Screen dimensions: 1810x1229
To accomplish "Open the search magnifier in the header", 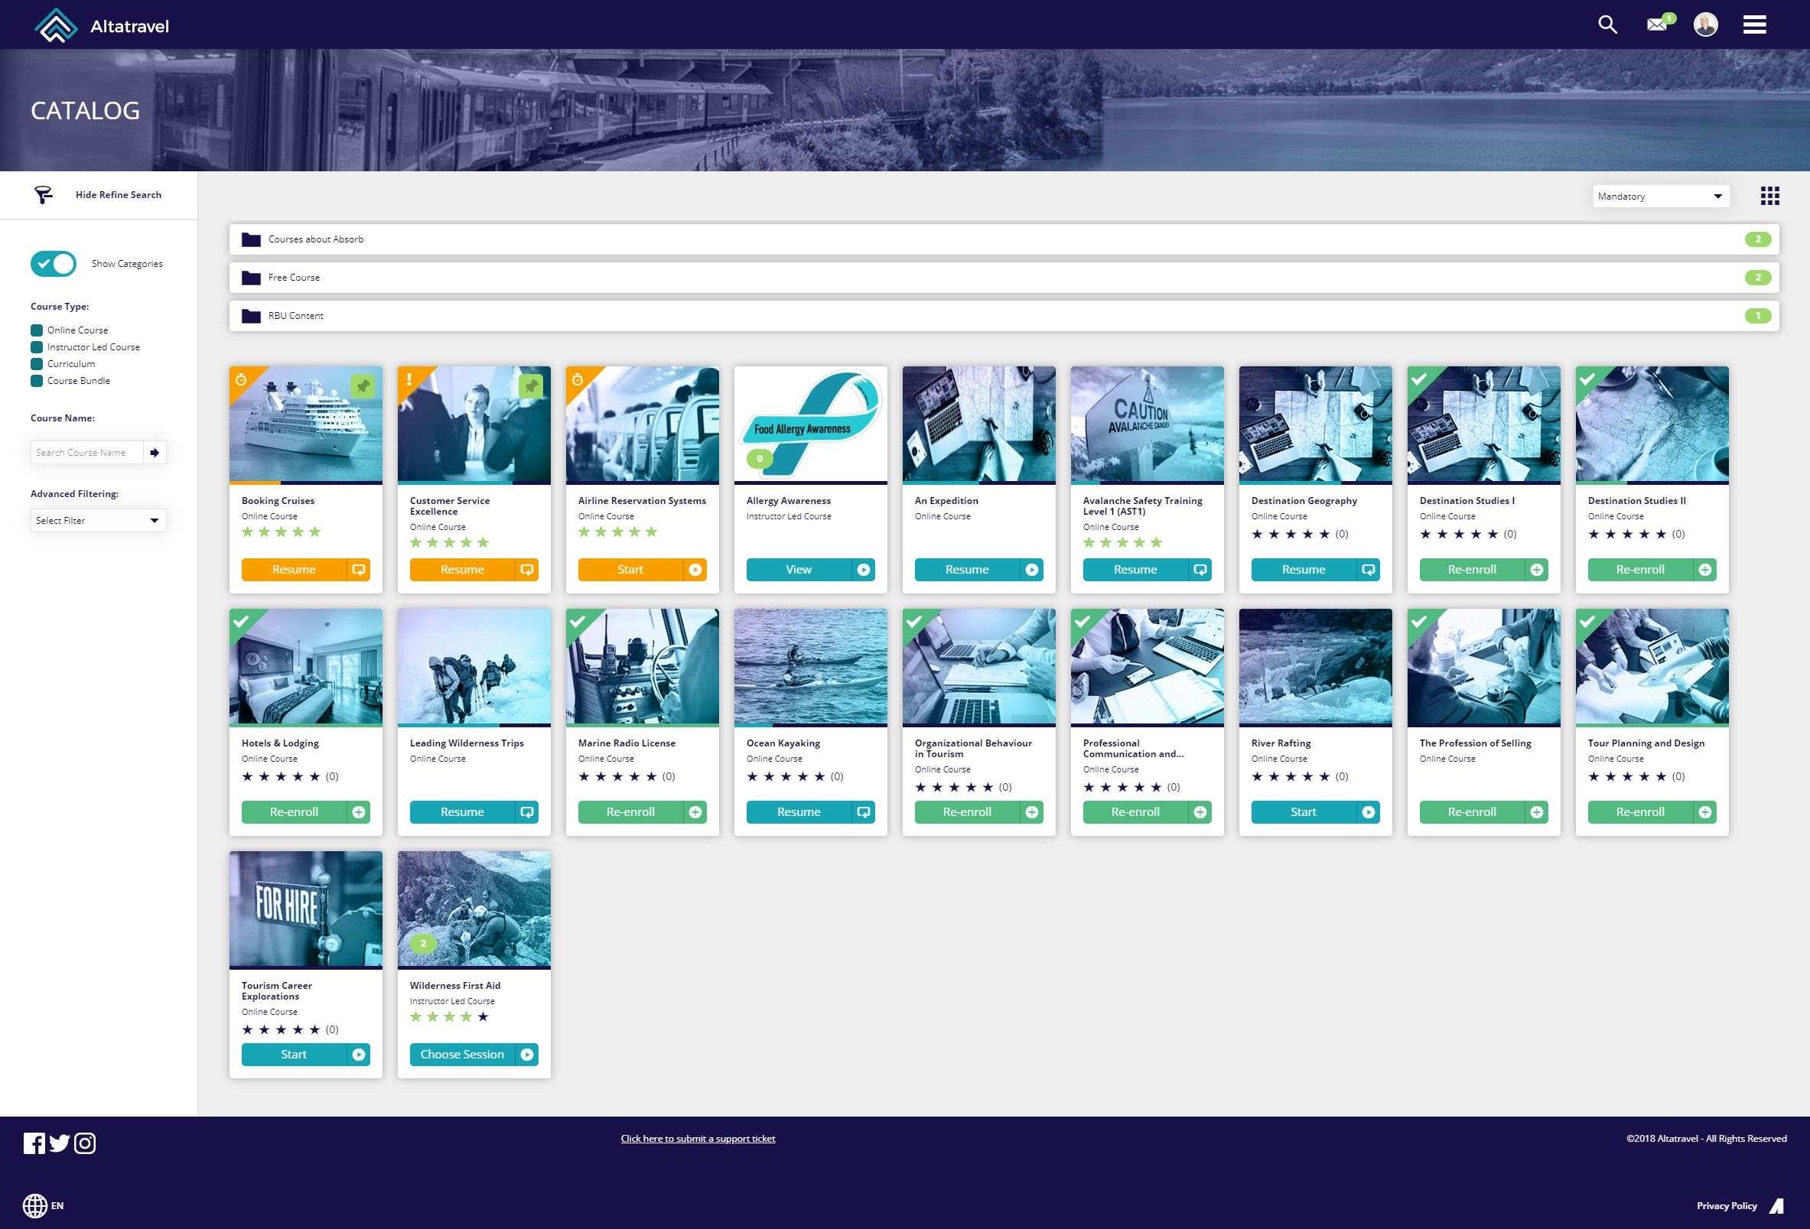I will 1606,25.
